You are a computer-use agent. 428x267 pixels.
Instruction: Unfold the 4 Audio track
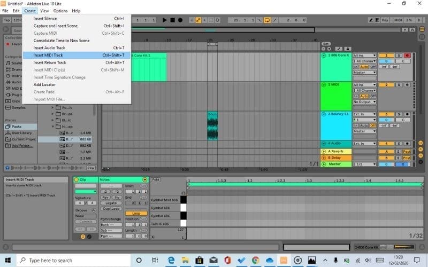324,143
